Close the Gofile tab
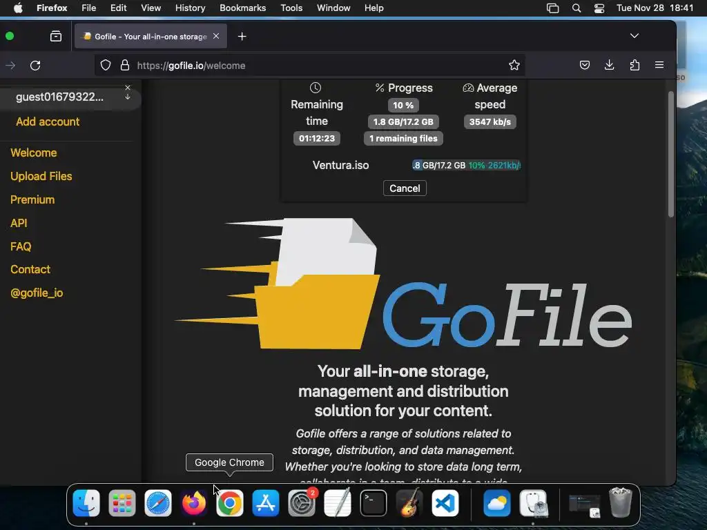707x530 pixels. pos(216,36)
